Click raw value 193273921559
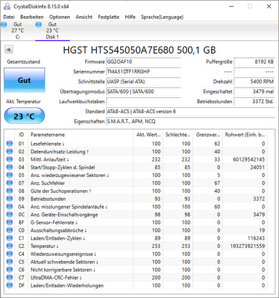The image size is (279, 298). coord(247,246)
